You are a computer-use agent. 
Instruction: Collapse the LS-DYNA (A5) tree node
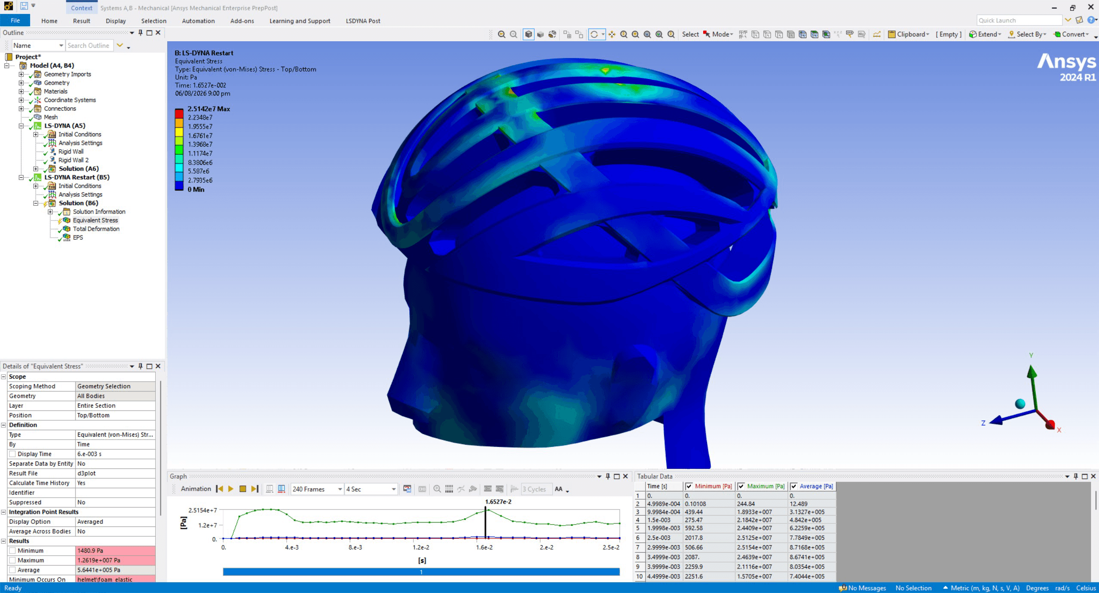click(21, 126)
